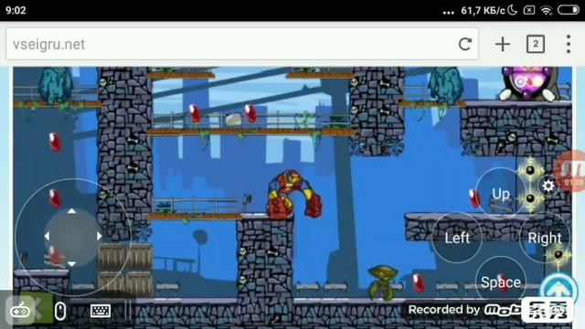585x329 pixels.
Task: Tap the left arrow on the virtual d-pad
Action: pos(47,236)
